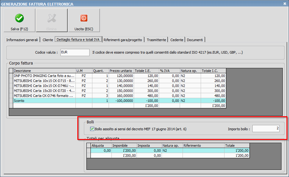Close the Generazione Fattura Elettronica window
Viewport: 289px width, 177px height.
point(285,4)
